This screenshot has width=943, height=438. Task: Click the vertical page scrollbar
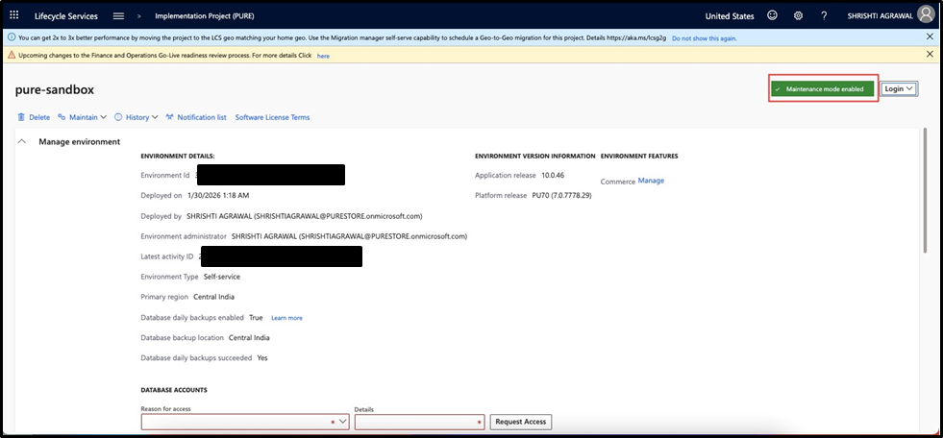click(925, 192)
